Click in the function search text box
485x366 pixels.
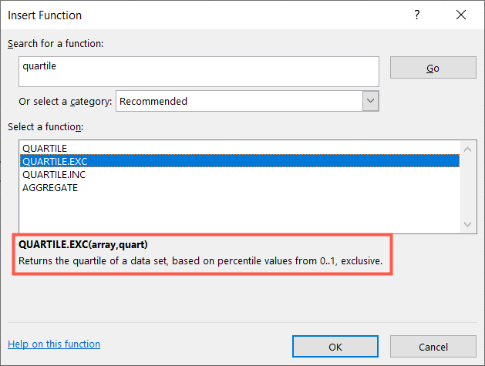199,71
